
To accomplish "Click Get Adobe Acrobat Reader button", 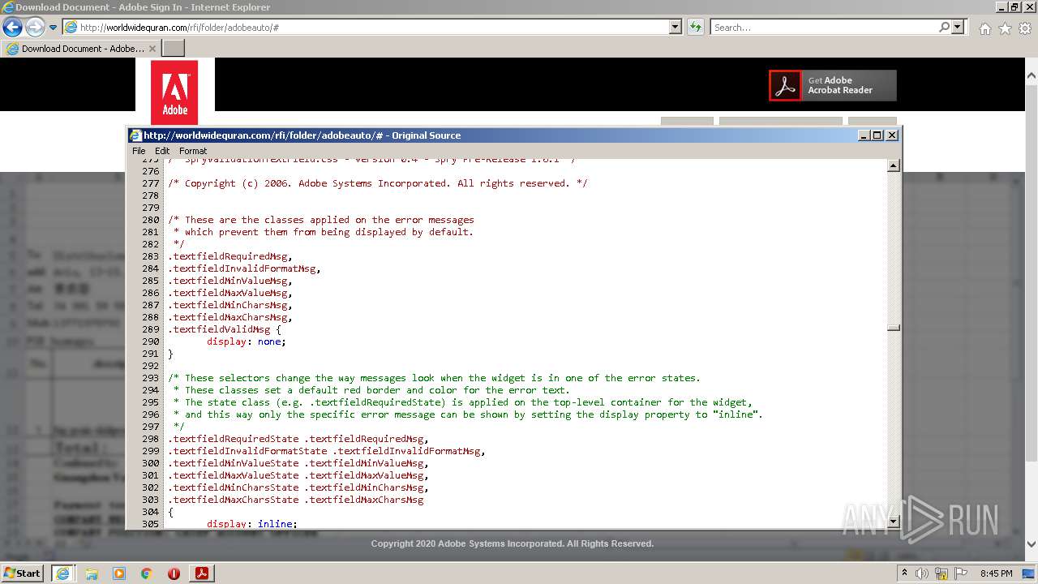I will click(833, 85).
